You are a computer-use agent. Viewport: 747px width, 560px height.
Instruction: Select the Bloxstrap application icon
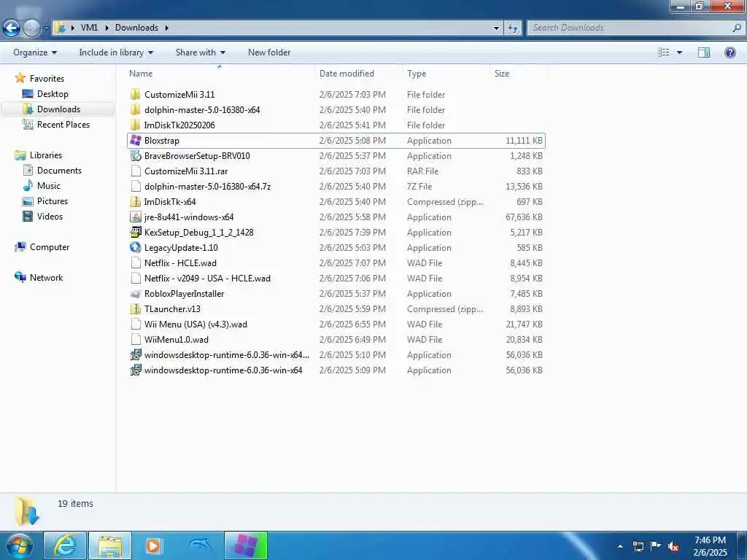click(136, 140)
